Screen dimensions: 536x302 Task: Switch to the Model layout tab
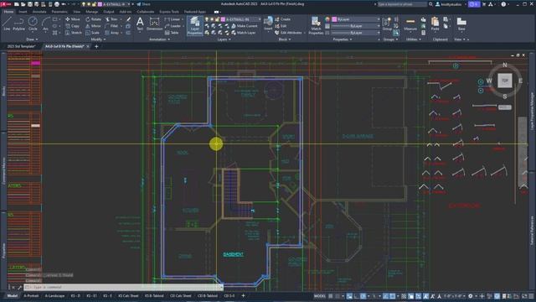pos(12,296)
